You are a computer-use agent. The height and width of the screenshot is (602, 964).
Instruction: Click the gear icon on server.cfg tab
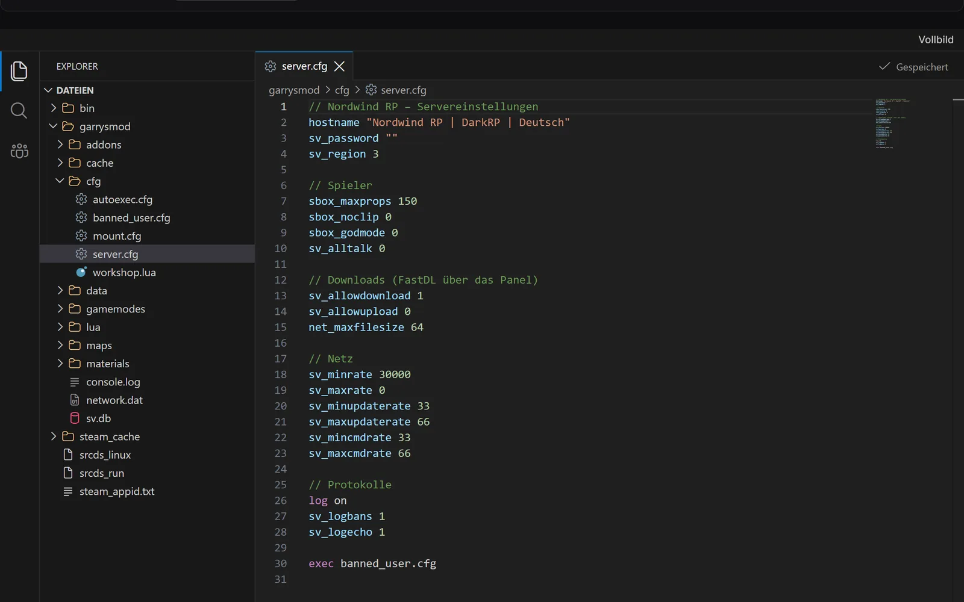tap(271, 66)
